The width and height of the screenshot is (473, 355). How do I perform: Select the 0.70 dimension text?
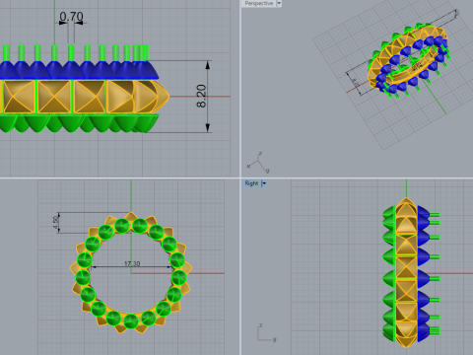click(x=71, y=17)
